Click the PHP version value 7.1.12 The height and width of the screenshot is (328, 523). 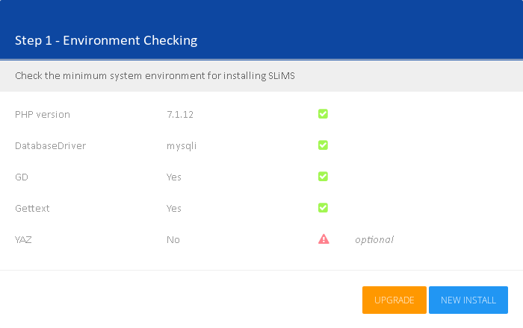(x=180, y=115)
